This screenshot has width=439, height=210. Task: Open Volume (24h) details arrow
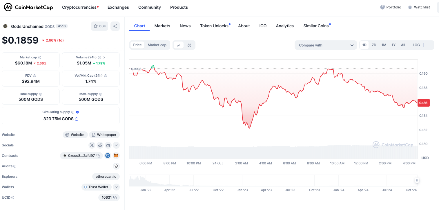click(x=104, y=58)
